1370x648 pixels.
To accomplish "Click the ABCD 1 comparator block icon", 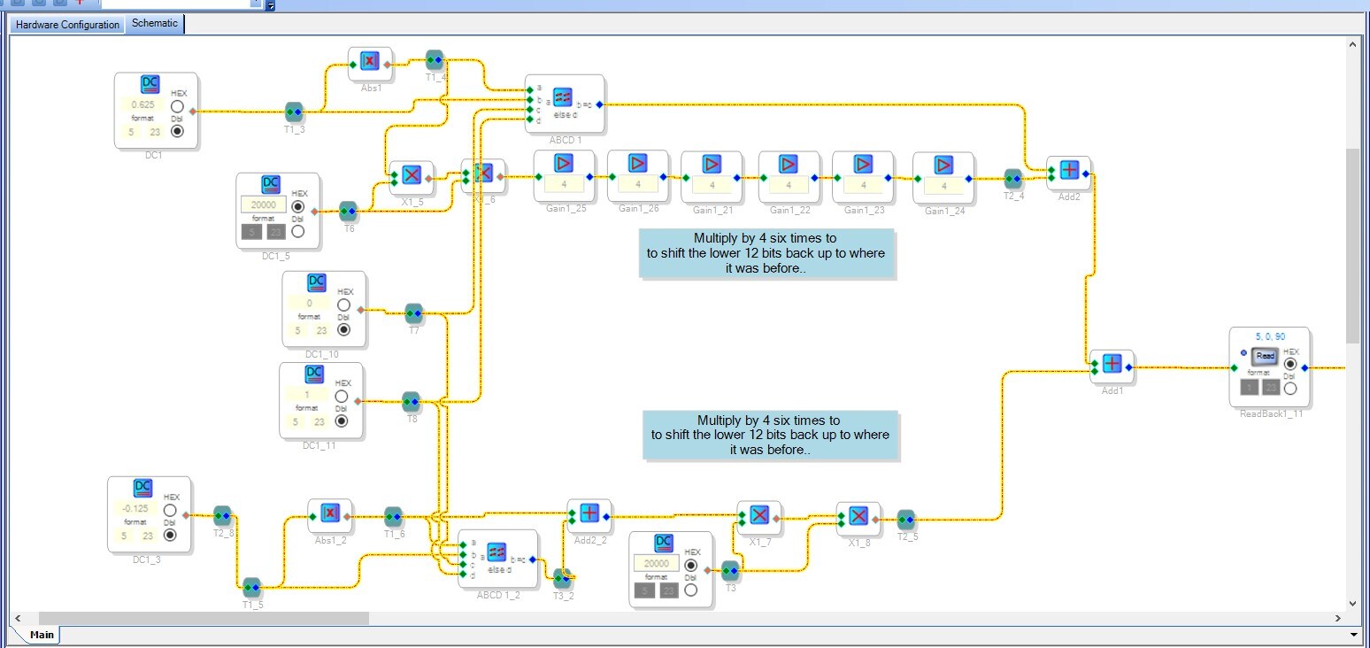I will tap(563, 97).
